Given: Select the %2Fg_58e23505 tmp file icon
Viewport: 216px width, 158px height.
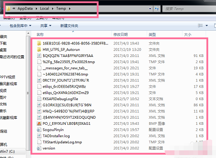Looking at the screenshot, I should click(39, 62).
